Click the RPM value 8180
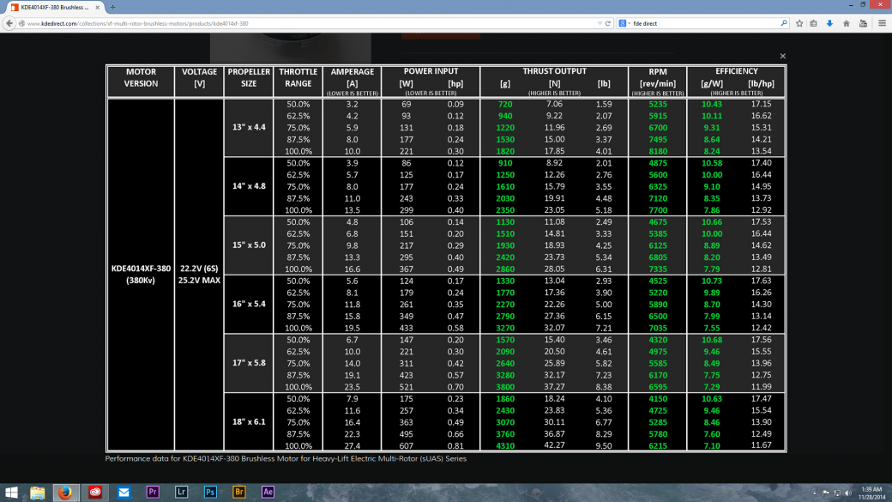892x502 pixels. [x=658, y=151]
